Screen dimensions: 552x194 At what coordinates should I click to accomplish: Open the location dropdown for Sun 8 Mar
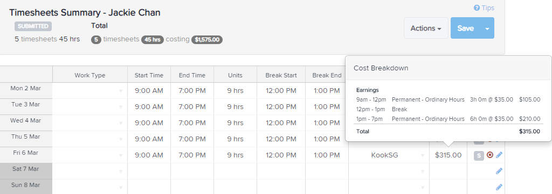click(x=423, y=188)
